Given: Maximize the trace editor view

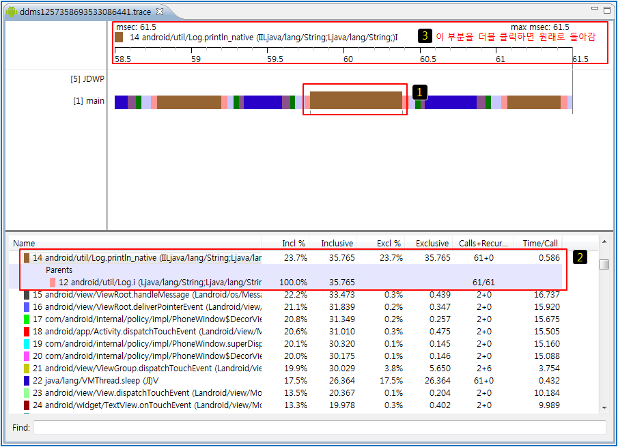Looking at the screenshot, I should [x=607, y=10].
